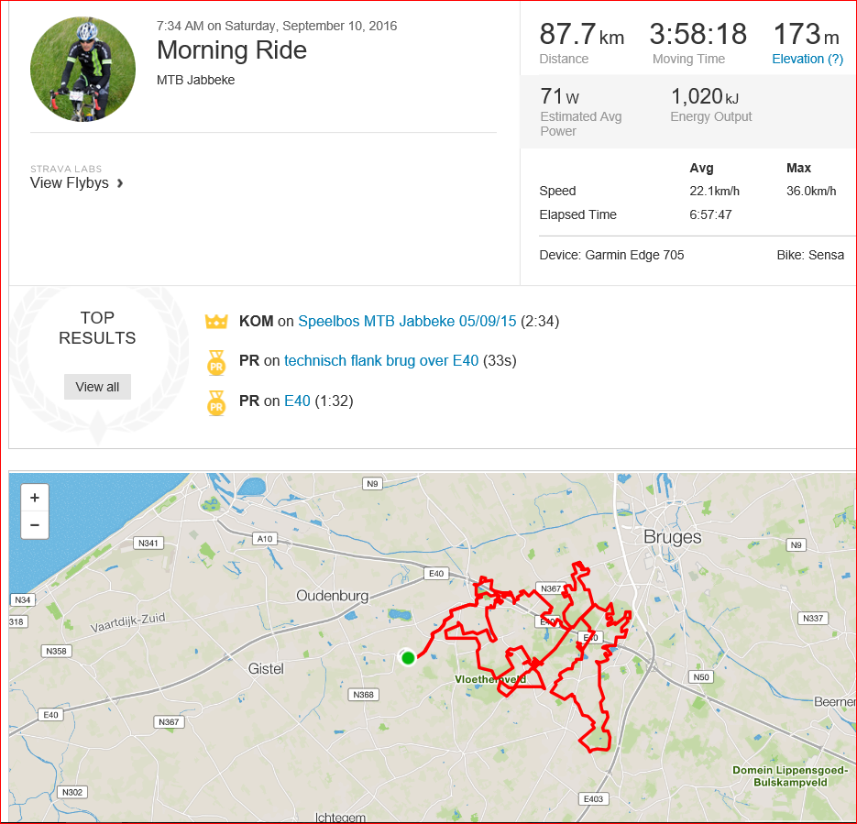The width and height of the screenshot is (857, 824).
Task: Click the Bruges label on map
Action: 672,537
